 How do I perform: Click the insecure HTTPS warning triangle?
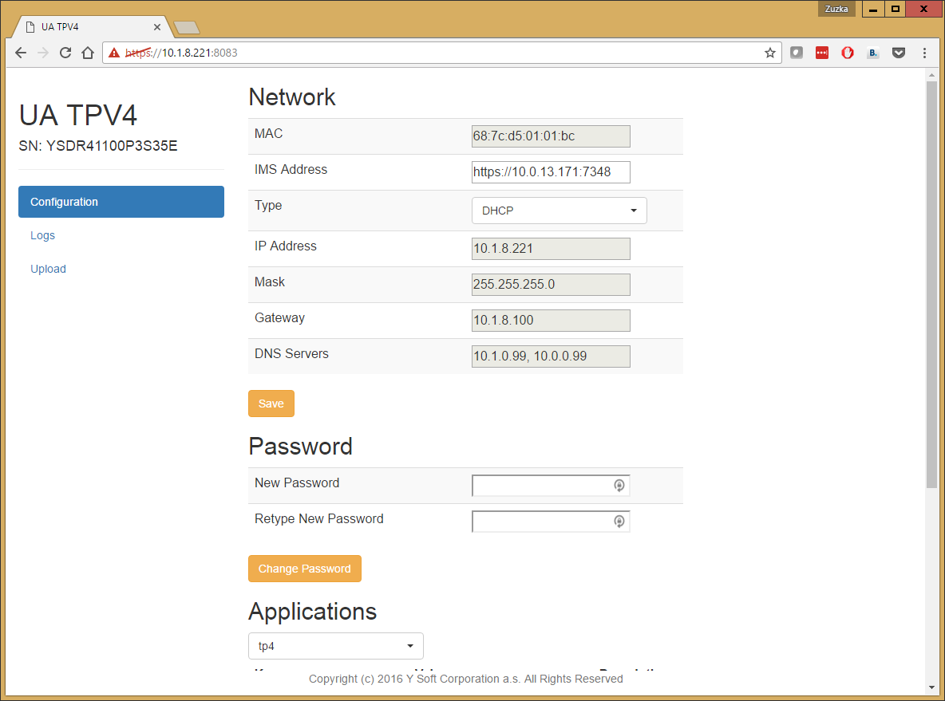(114, 53)
